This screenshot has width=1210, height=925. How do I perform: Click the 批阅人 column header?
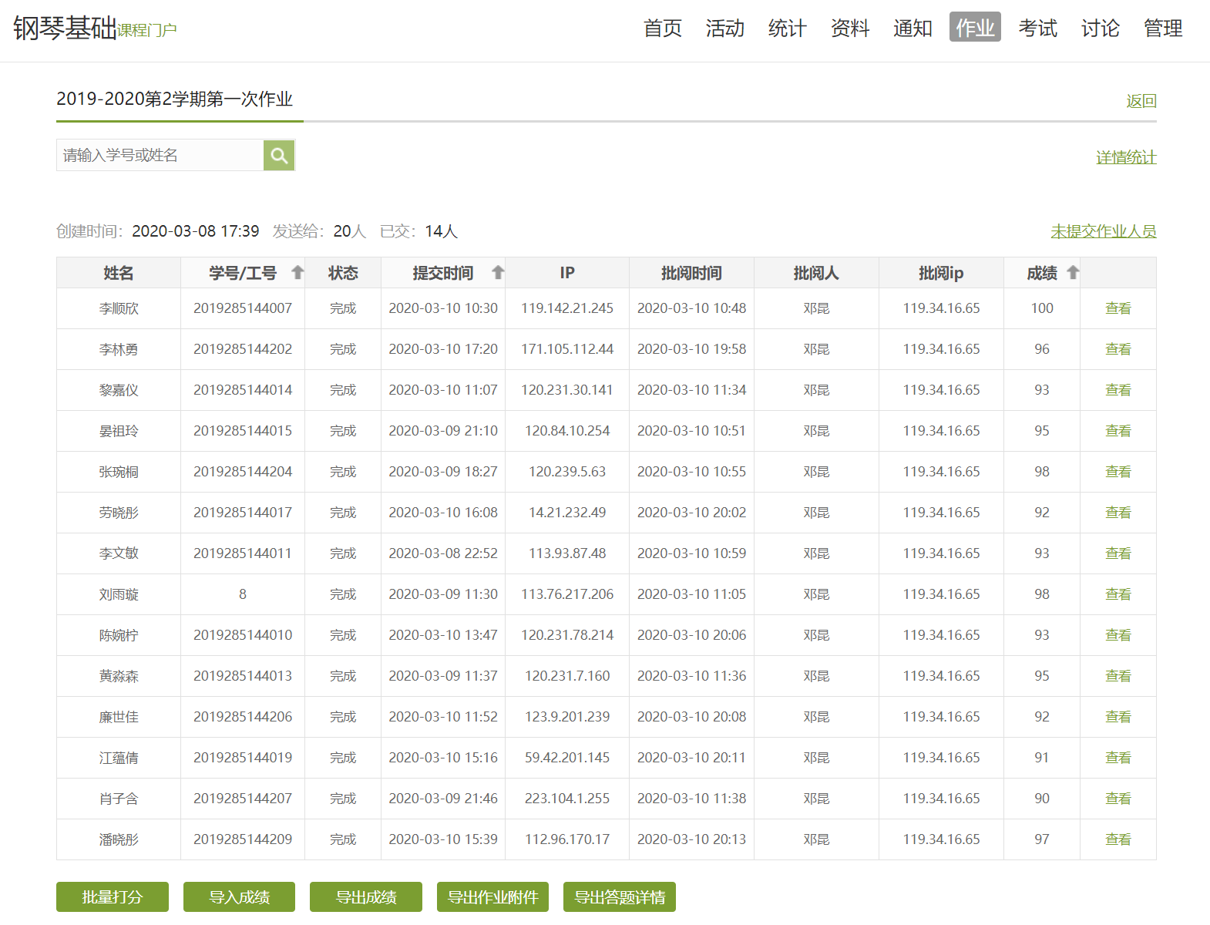(x=816, y=273)
